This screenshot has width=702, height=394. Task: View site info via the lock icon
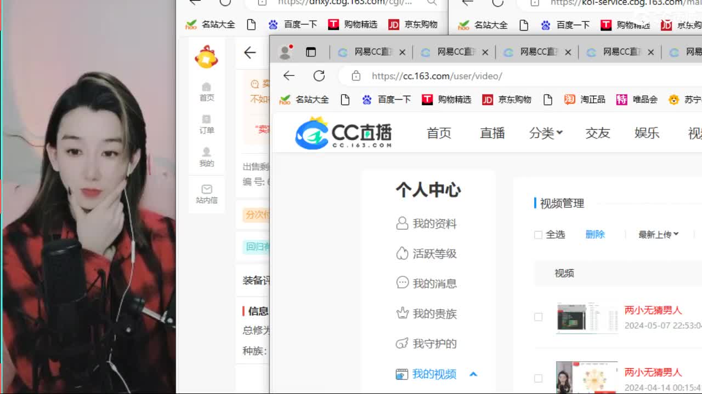(356, 76)
